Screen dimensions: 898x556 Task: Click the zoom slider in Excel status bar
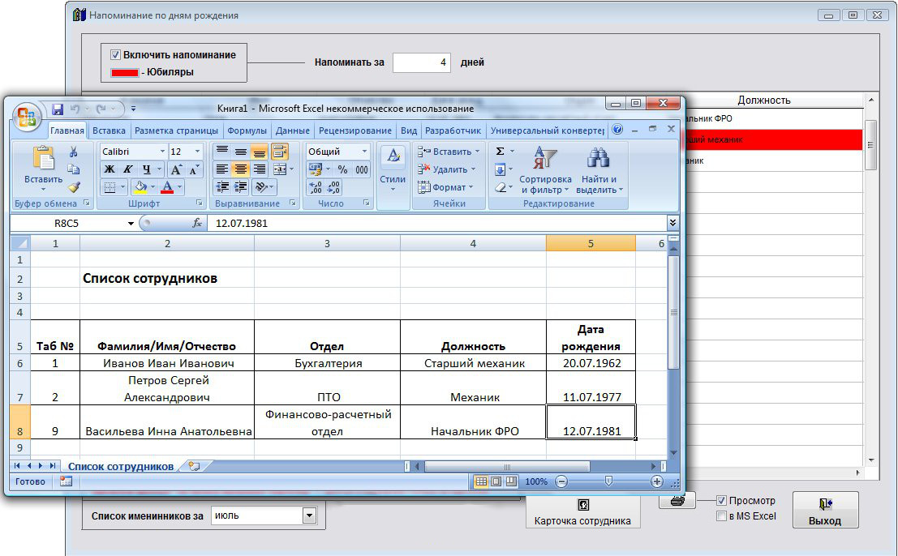point(608,481)
